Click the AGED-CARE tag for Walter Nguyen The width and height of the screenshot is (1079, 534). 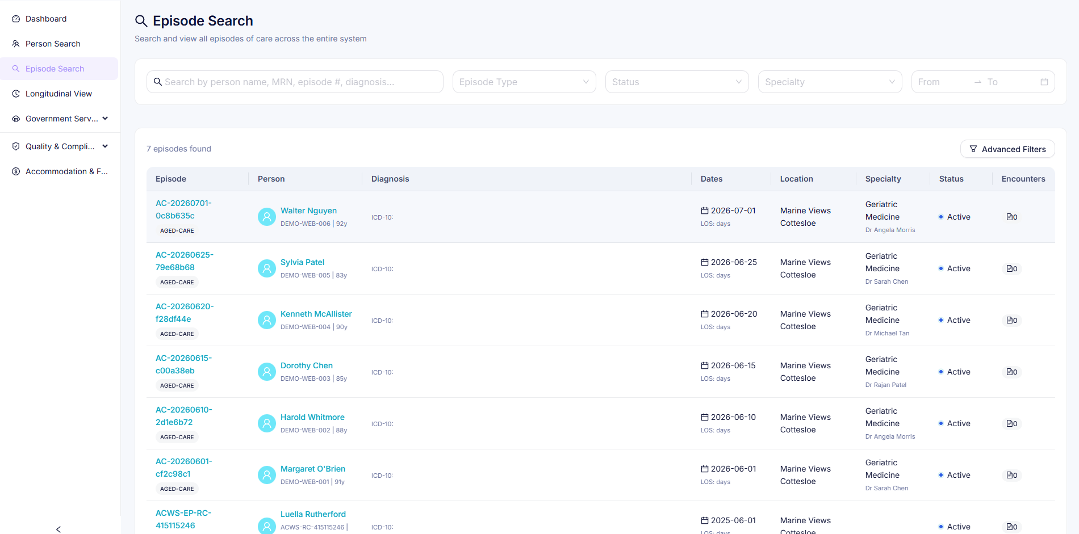[x=177, y=231]
